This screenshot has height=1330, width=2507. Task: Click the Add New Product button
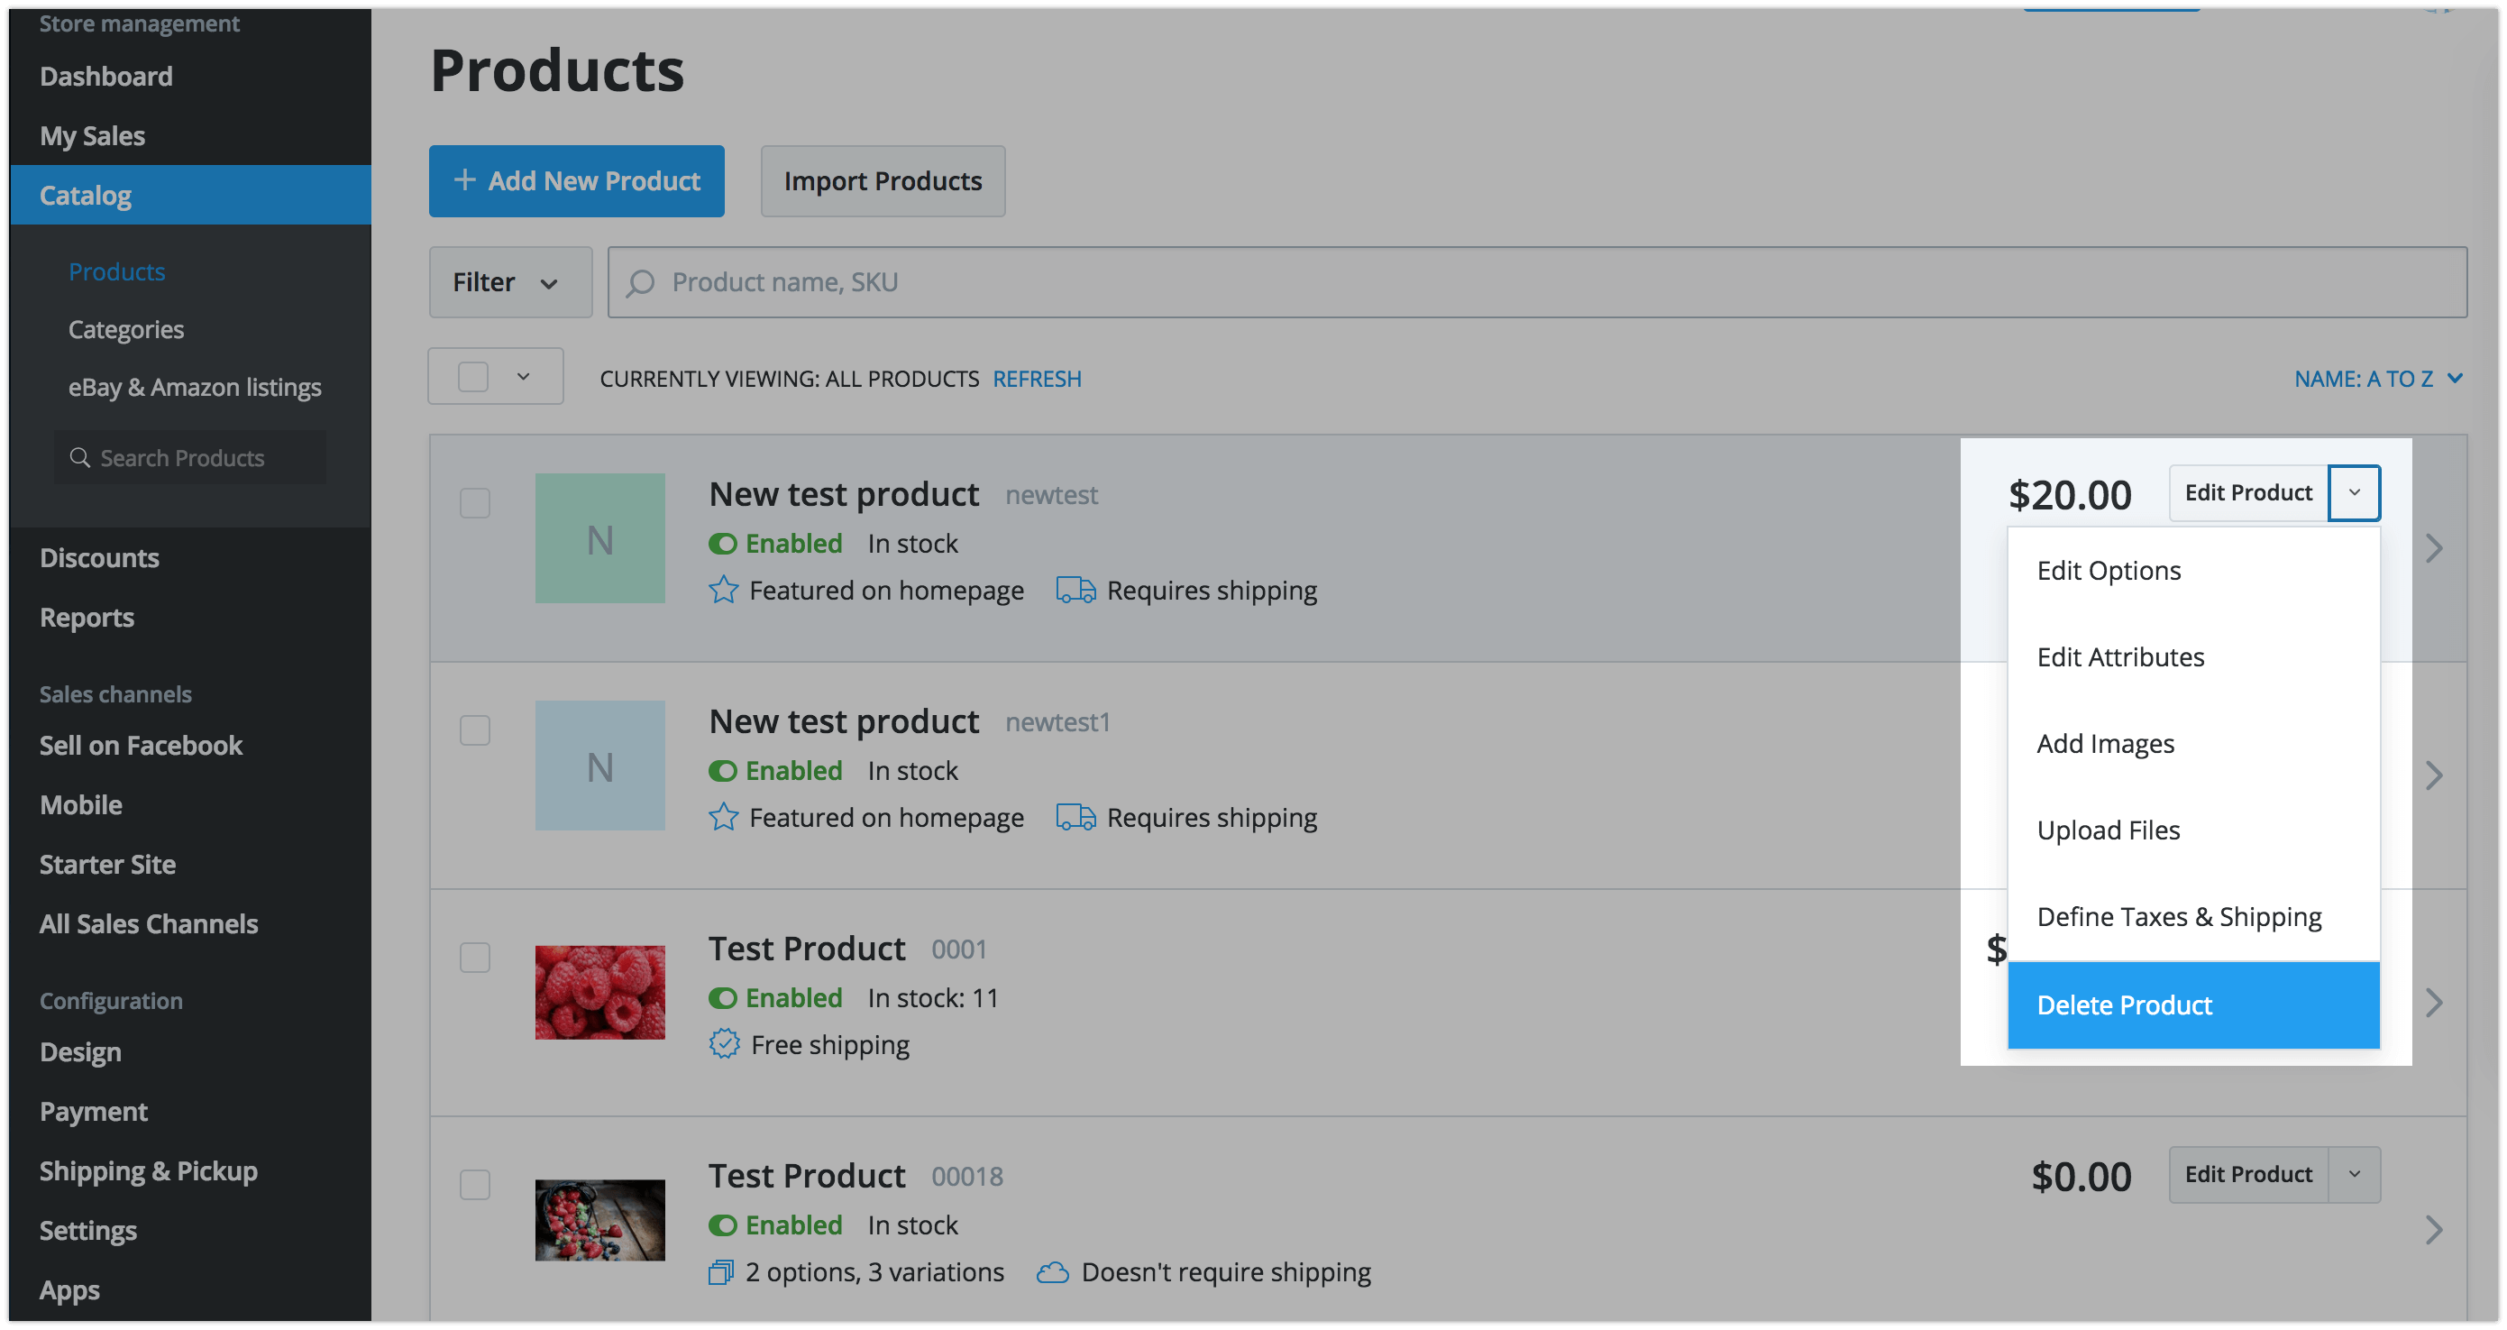pyautogui.click(x=576, y=181)
